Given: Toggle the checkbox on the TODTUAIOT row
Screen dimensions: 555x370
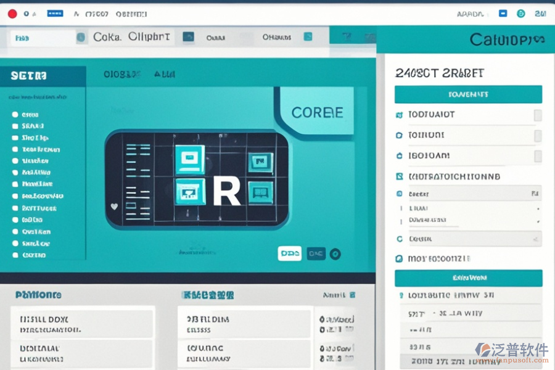Looking at the screenshot, I should click(538, 115).
